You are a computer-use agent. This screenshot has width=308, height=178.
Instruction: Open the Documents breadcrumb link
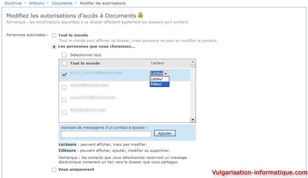(62, 3)
